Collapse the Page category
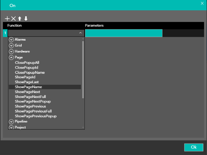This screenshot has width=207, height=155. (x=11, y=57)
